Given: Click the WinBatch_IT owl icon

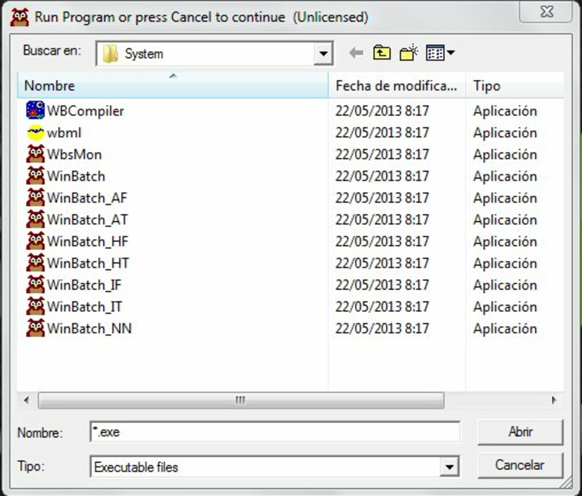Looking at the screenshot, I should [x=35, y=306].
